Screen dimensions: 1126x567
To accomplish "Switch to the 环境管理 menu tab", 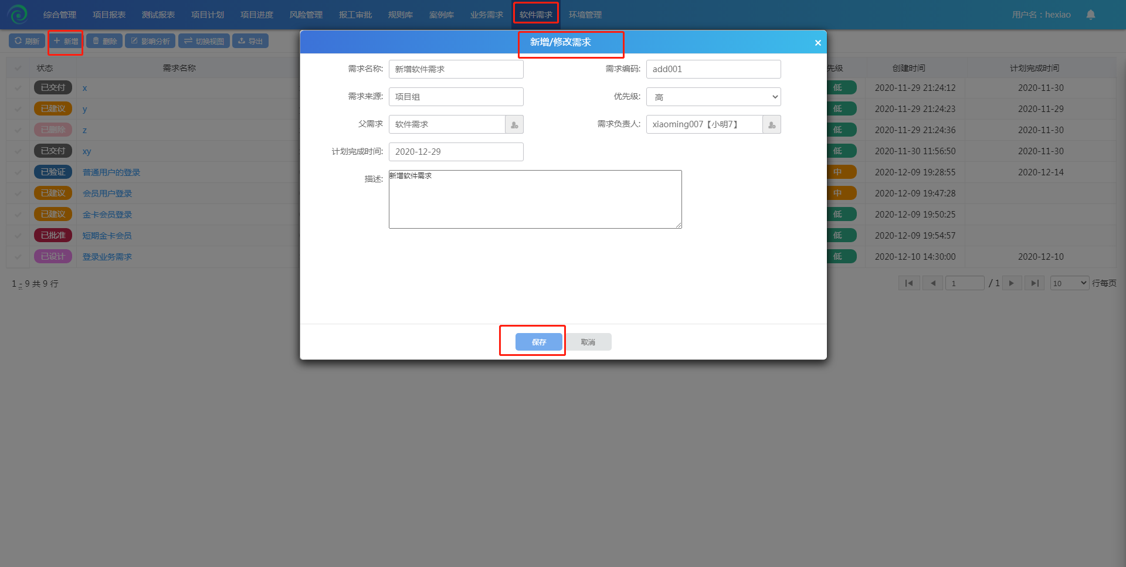I will click(585, 15).
